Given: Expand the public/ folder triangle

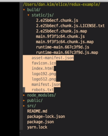Looking at the screenshot, I should click(24, 101).
